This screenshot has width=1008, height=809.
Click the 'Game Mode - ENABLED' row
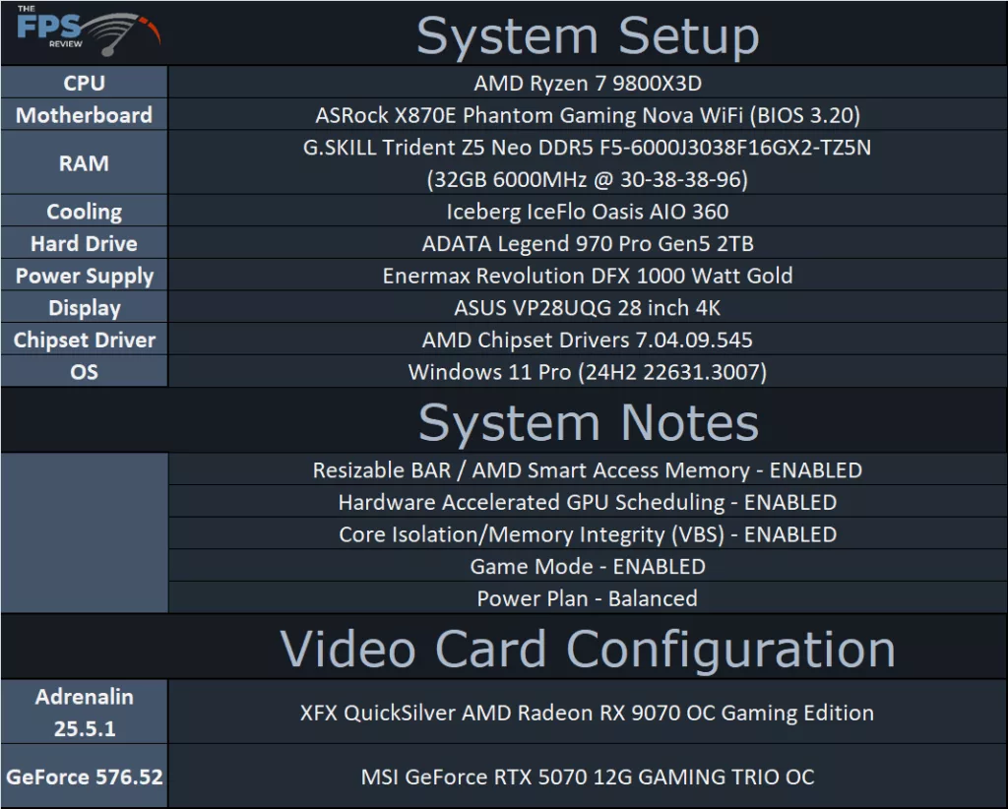point(588,566)
